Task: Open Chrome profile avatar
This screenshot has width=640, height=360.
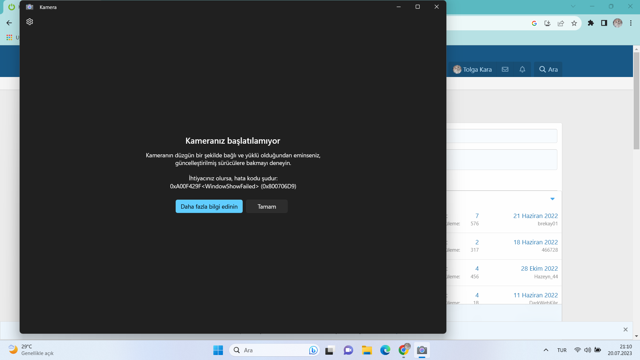Action: (618, 23)
